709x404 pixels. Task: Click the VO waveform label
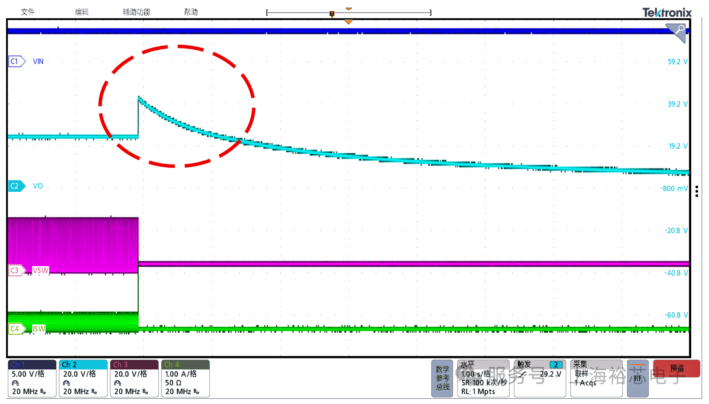pos(38,186)
